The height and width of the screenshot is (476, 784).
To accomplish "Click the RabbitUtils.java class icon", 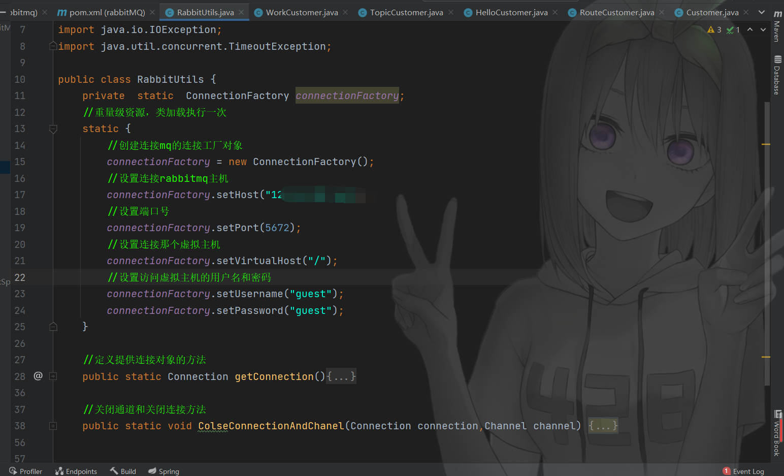I will [170, 12].
